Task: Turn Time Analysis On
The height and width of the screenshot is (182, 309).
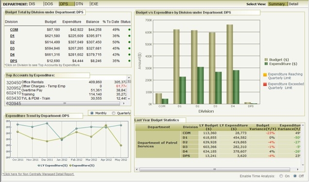Action: (281, 176)
